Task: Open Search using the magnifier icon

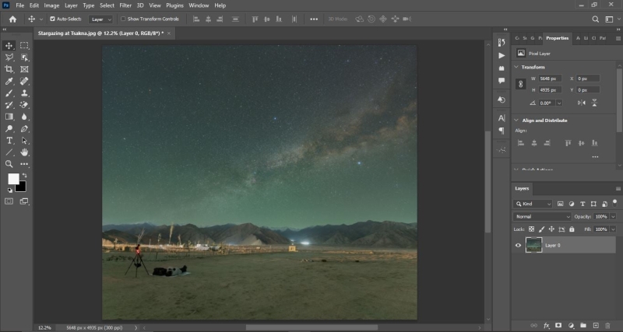Action: [x=595, y=19]
